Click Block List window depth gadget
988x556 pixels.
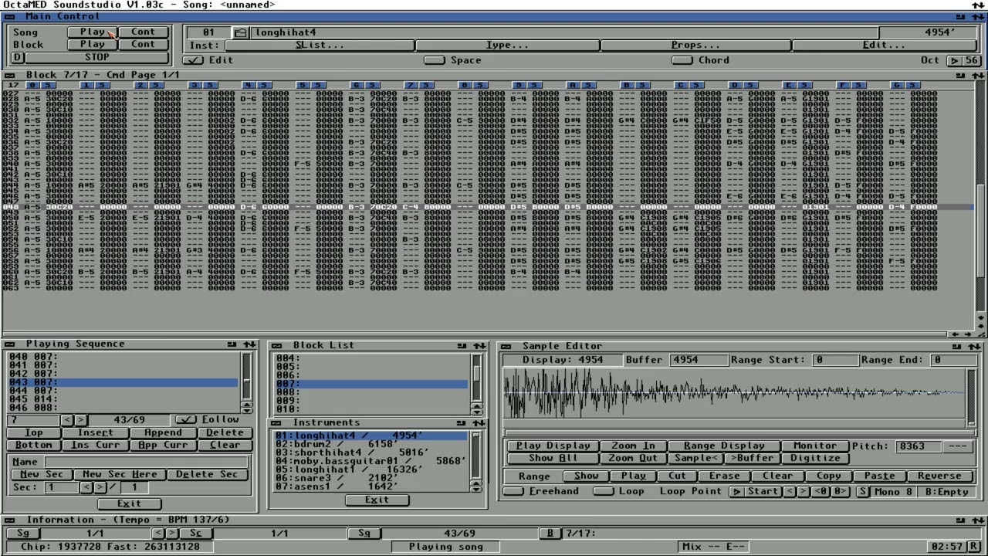pyautogui.click(x=479, y=346)
